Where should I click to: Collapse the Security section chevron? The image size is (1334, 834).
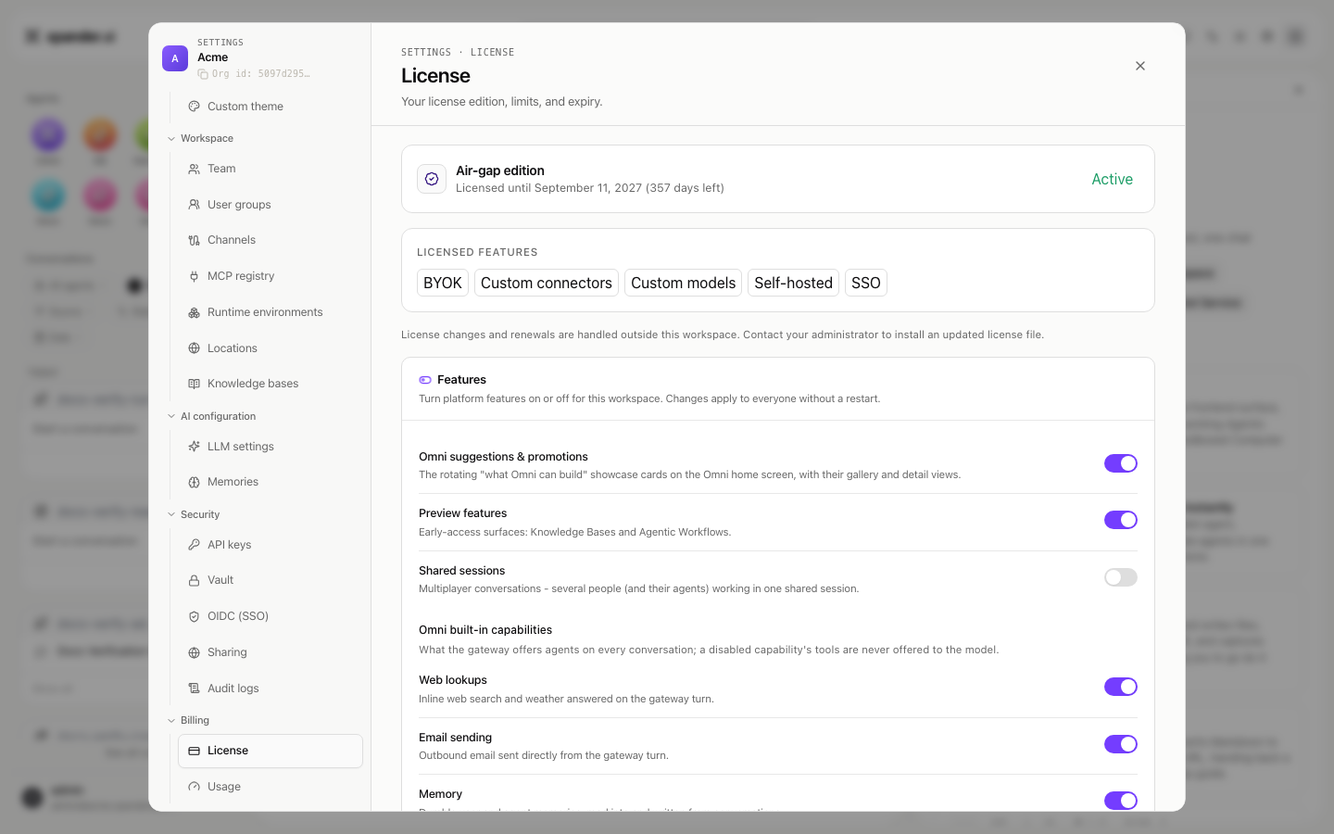point(171,515)
